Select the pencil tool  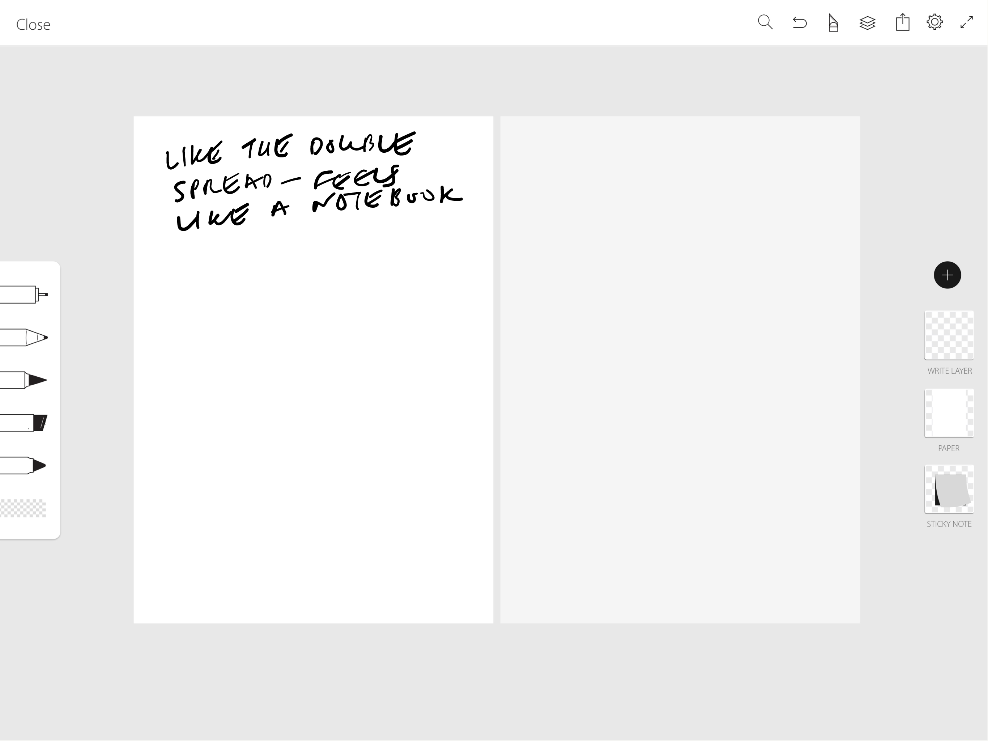click(x=25, y=338)
